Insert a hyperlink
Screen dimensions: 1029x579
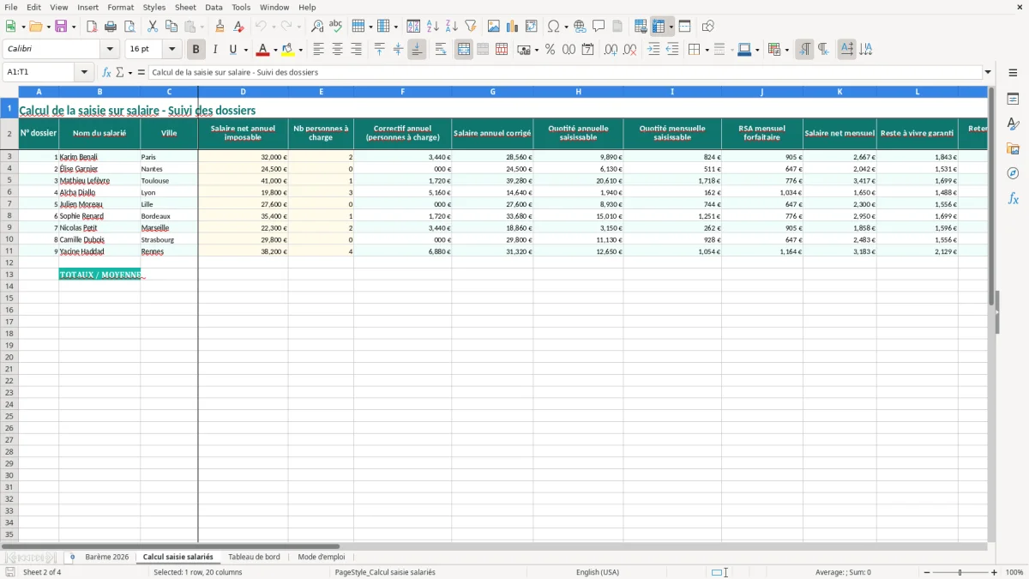pos(581,27)
